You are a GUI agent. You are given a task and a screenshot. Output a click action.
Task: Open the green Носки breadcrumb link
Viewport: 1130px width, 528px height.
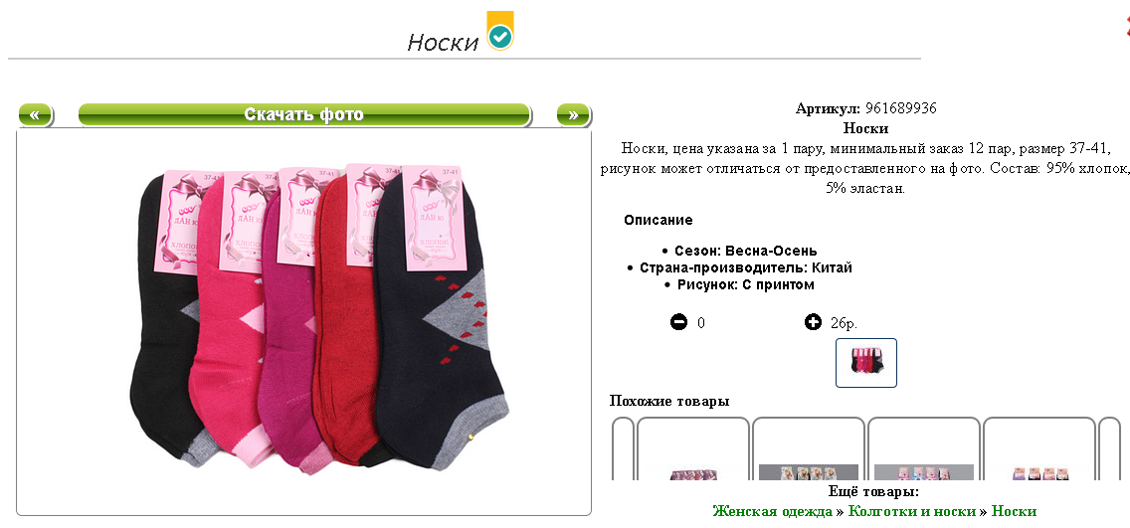coord(1014,511)
